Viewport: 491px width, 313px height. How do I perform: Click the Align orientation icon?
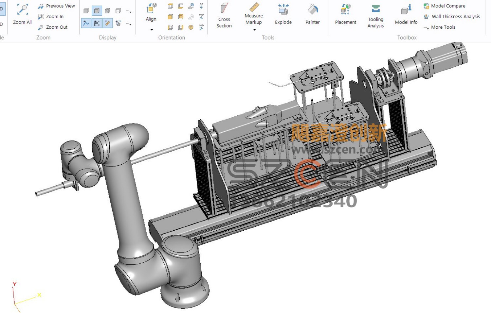click(x=151, y=8)
